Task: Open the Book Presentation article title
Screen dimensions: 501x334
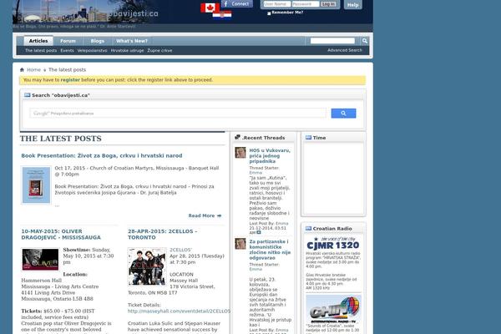Action: [x=102, y=155]
